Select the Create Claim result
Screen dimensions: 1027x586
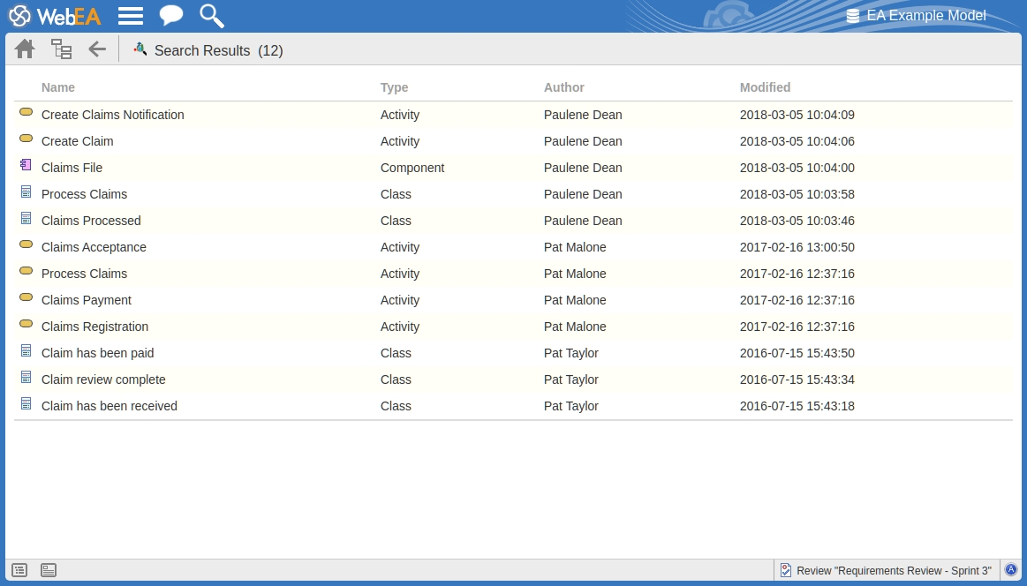(x=77, y=141)
